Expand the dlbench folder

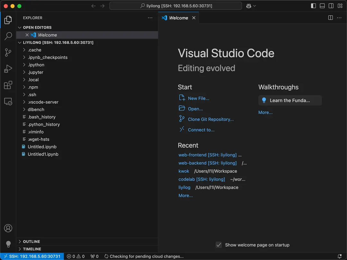tap(87, 109)
